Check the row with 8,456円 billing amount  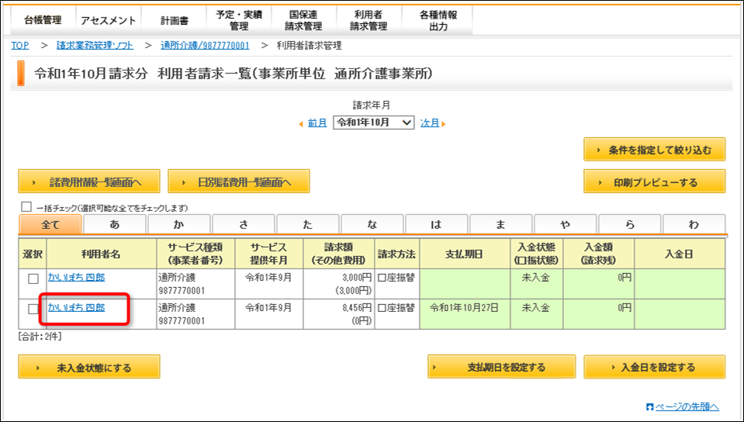coord(33,310)
